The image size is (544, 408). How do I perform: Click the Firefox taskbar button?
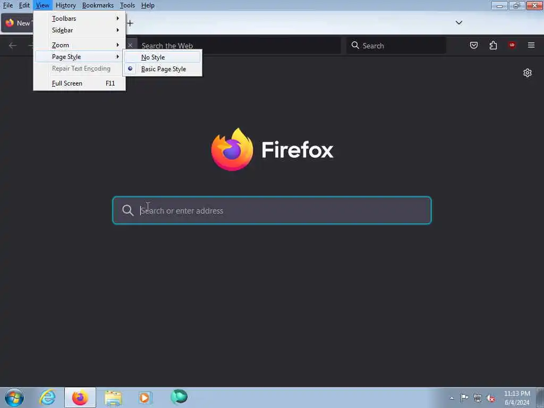(x=80, y=397)
